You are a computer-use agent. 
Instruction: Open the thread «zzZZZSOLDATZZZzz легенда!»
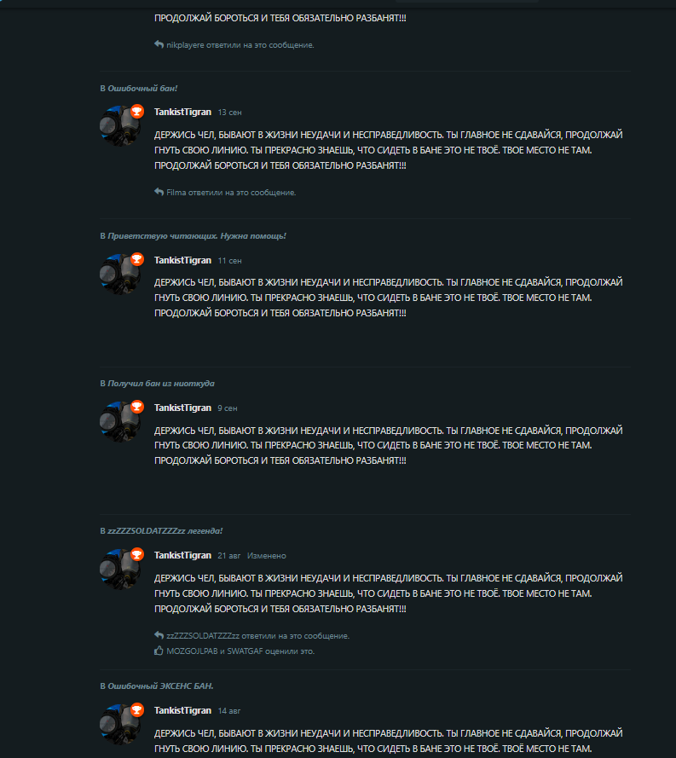tap(165, 531)
